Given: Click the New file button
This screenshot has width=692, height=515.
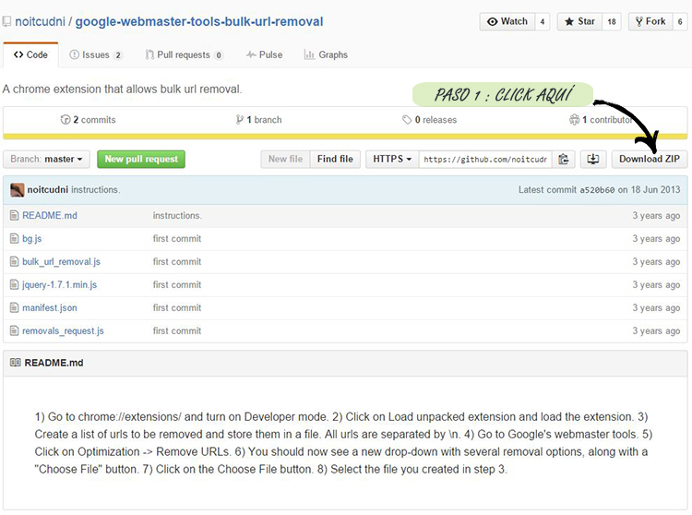Looking at the screenshot, I should coord(285,159).
